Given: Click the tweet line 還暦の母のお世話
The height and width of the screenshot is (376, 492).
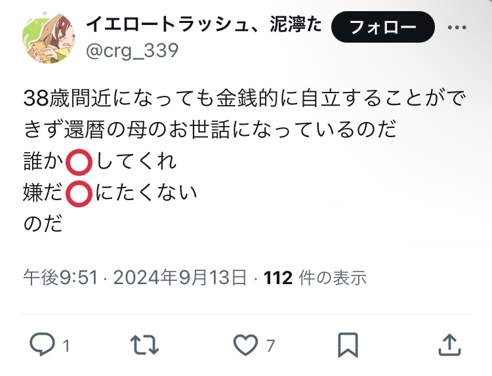Looking at the screenshot, I should point(210,130).
